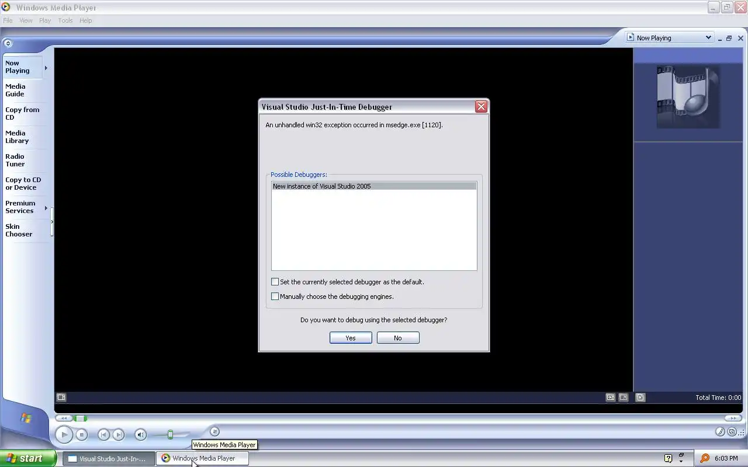Open the equalizer settings round button
The width and height of the screenshot is (748, 467).
tap(214, 431)
